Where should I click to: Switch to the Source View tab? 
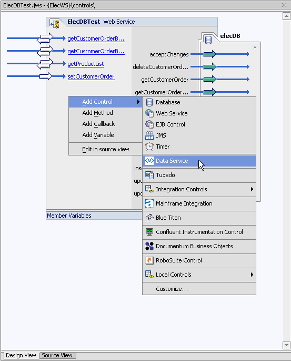tap(57, 355)
